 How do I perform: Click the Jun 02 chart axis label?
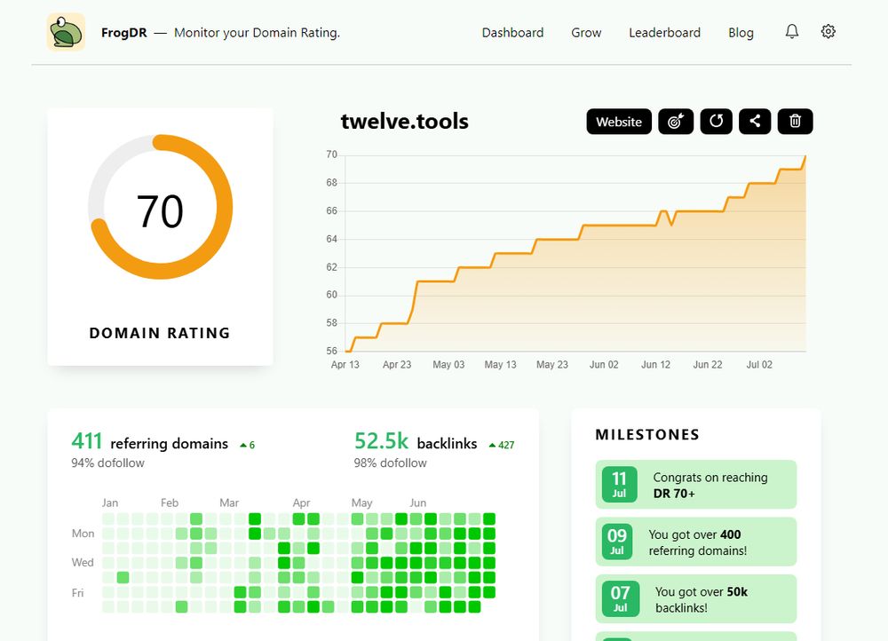604,365
